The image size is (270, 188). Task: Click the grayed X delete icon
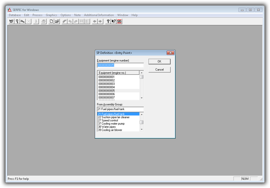coord(28,22)
